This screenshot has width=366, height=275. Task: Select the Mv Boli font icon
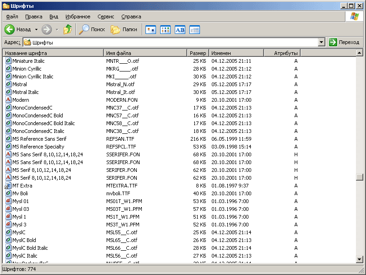point(8,193)
